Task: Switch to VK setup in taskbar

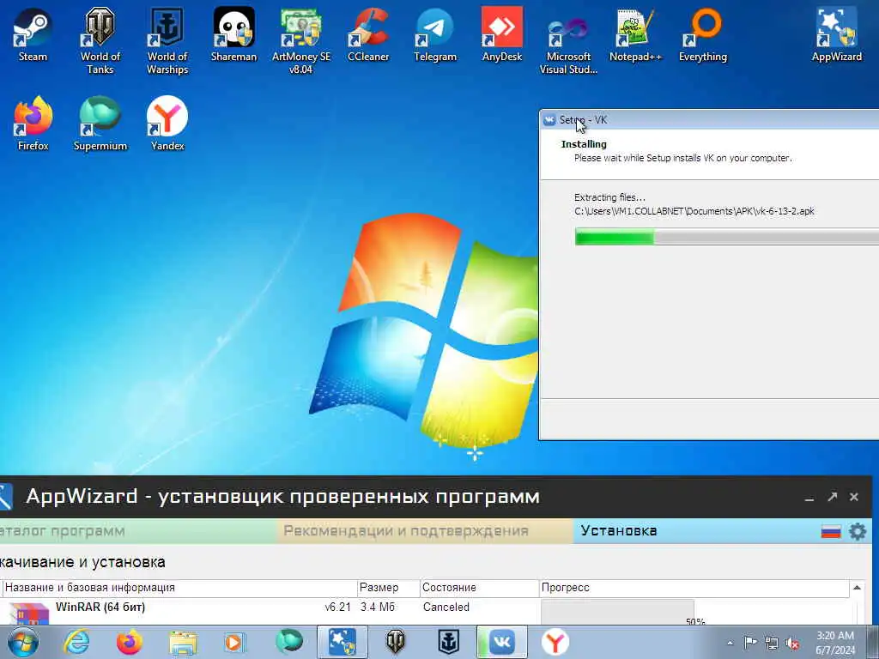Action: coord(501,642)
